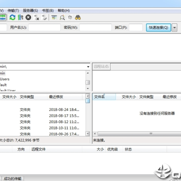Refresh the file and folder lists
The height and width of the screenshot is (181, 181).
[12, 18]
